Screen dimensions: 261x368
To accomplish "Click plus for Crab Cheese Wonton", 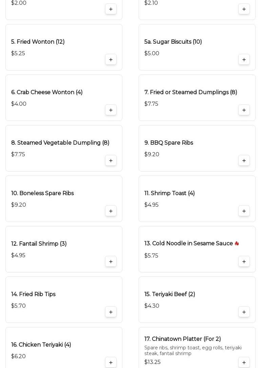I will pos(111,110).
